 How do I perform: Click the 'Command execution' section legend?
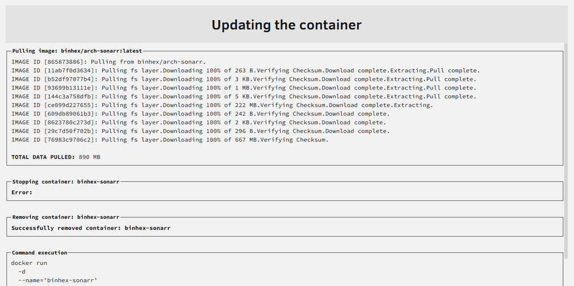pos(40,253)
